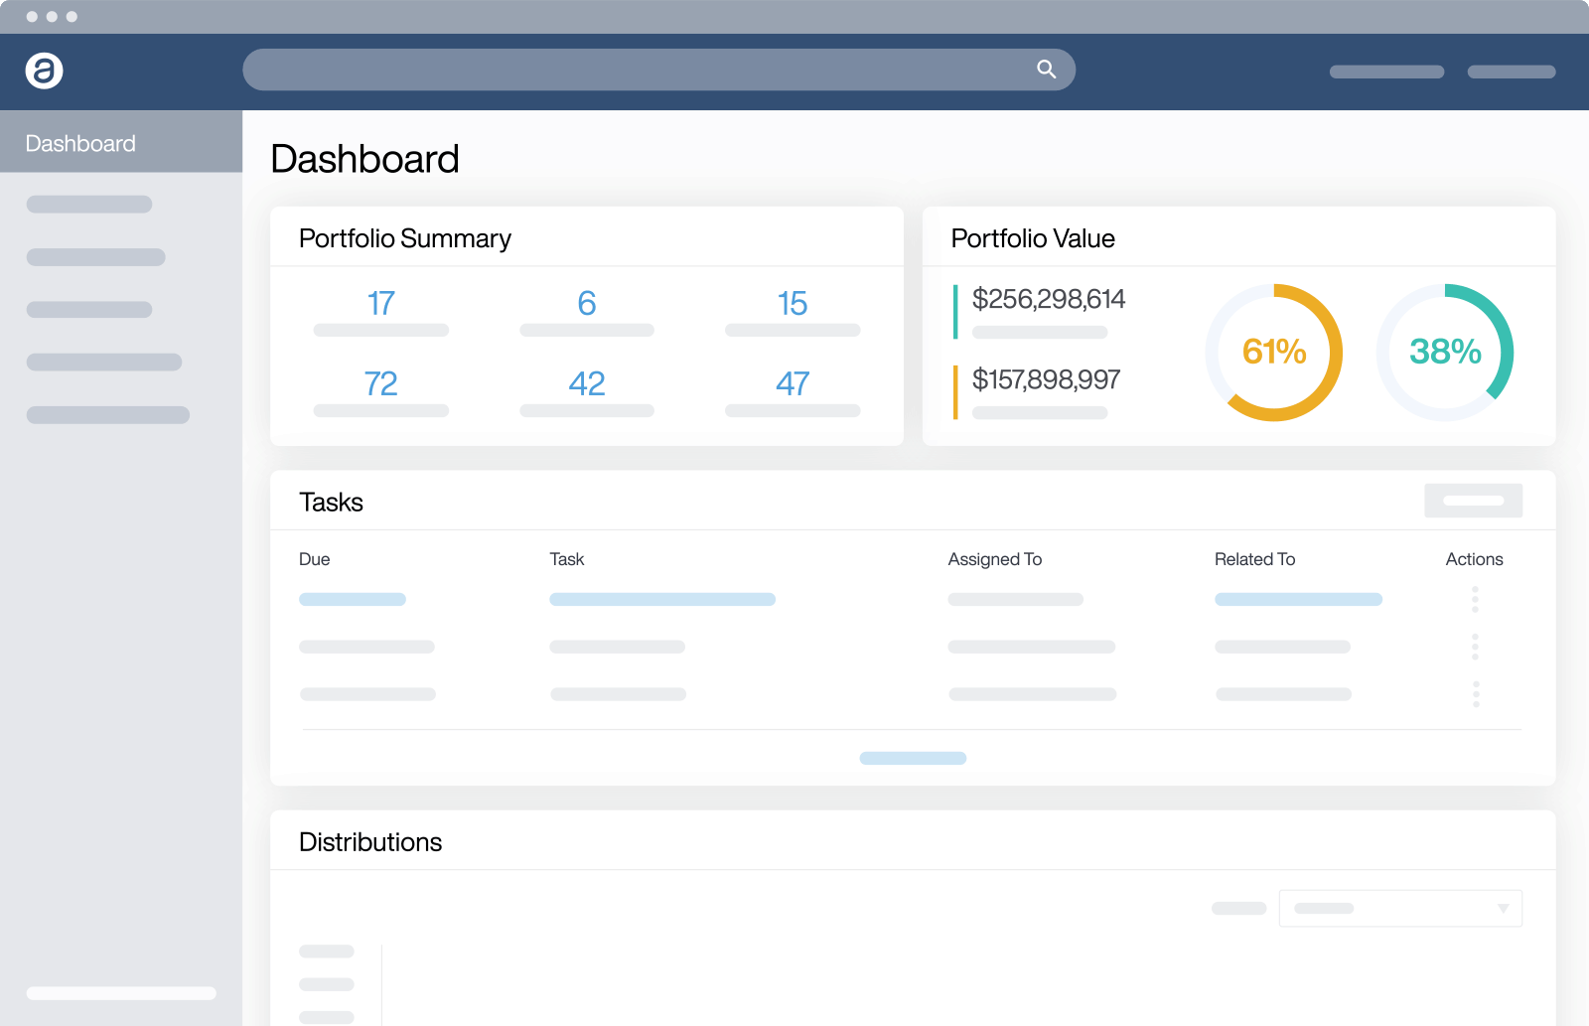The height and width of the screenshot is (1026, 1589).
Task: Click the 61% donut chart
Action: [x=1273, y=352]
